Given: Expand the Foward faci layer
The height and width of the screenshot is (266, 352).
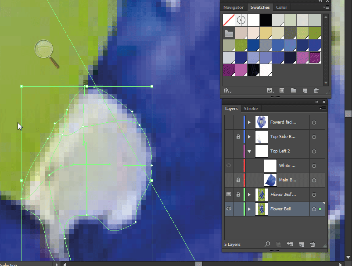Looking at the screenshot, I should pyautogui.click(x=249, y=122).
